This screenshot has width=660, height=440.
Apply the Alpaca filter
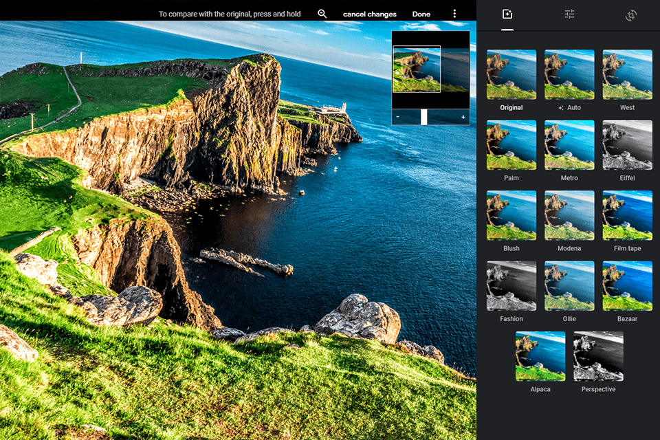540,355
